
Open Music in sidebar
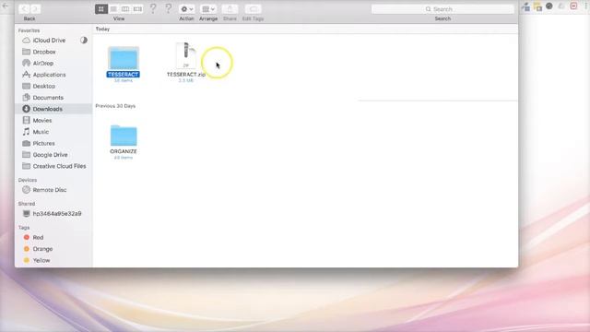click(x=41, y=132)
